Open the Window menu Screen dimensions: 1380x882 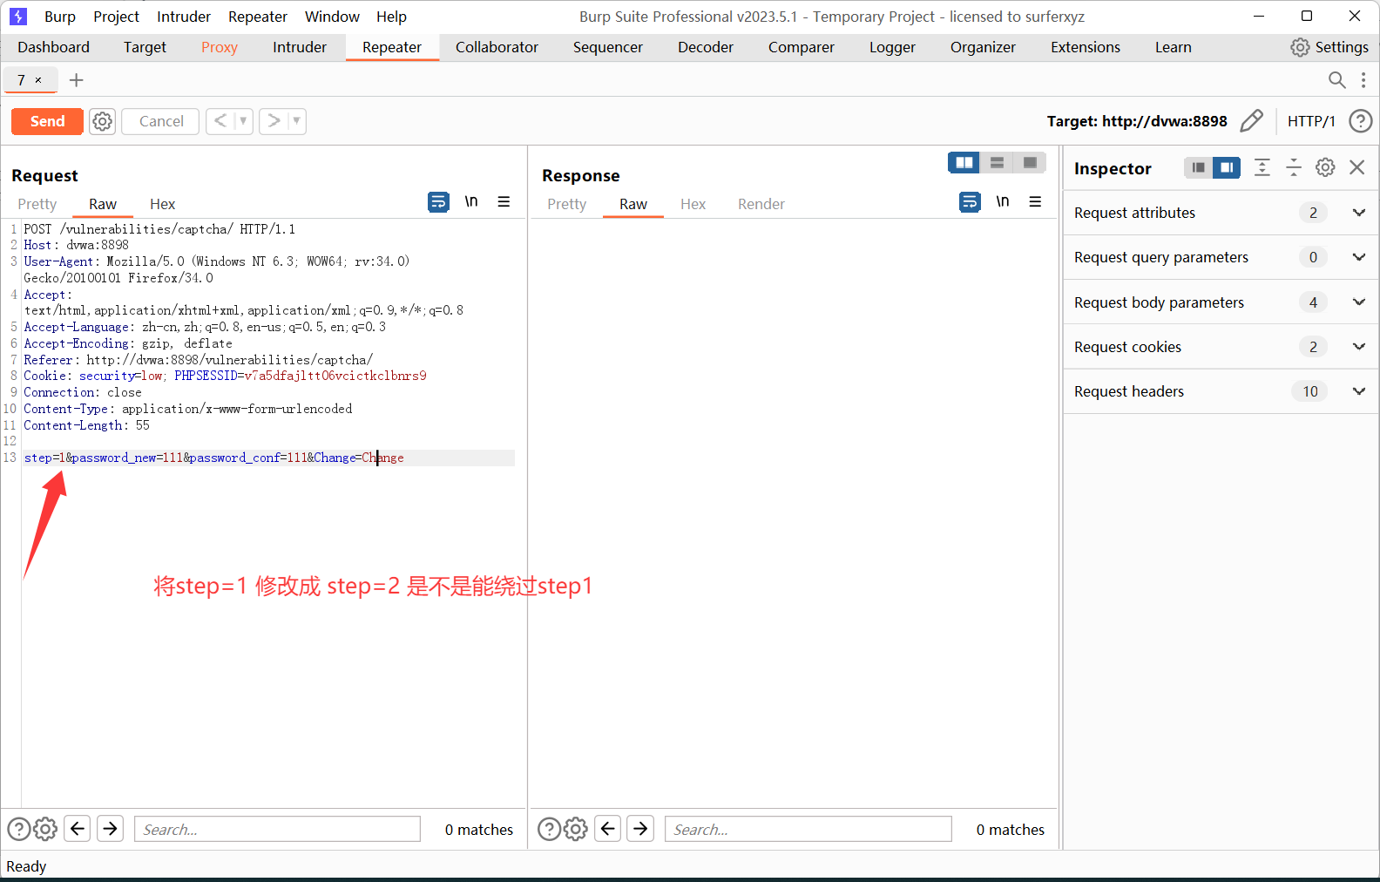332,17
